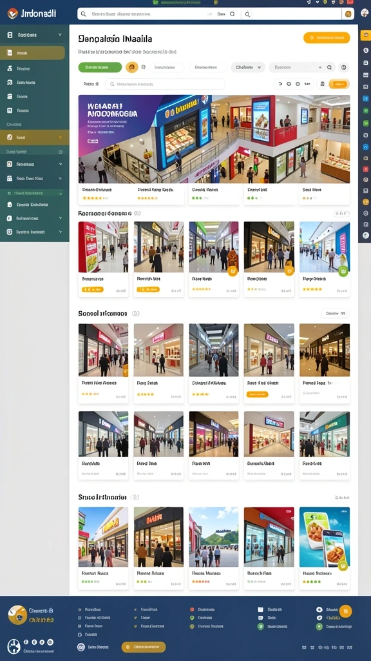Expand the highlighted yellow sidebar item's arrow
The height and width of the screenshot is (661, 371).
[x=60, y=137]
